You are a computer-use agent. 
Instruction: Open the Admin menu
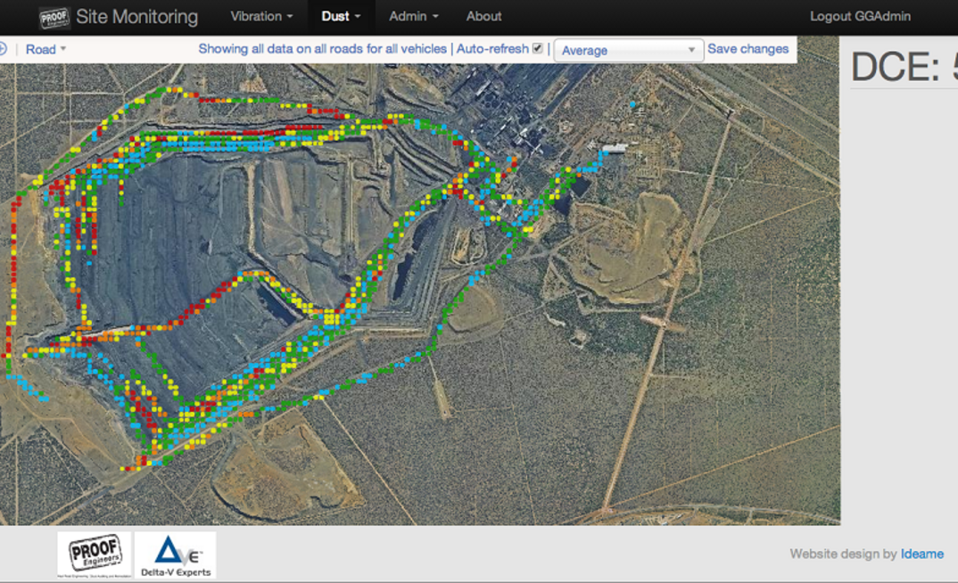click(414, 16)
